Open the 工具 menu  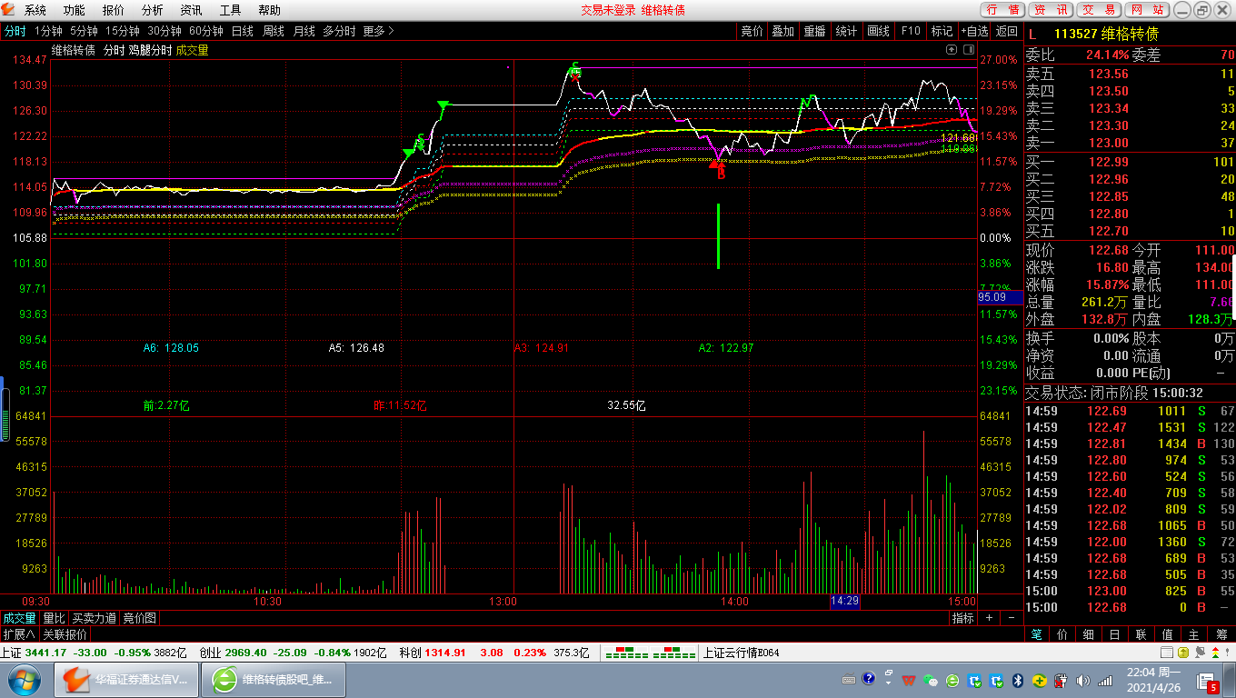click(x=230, y=10)
